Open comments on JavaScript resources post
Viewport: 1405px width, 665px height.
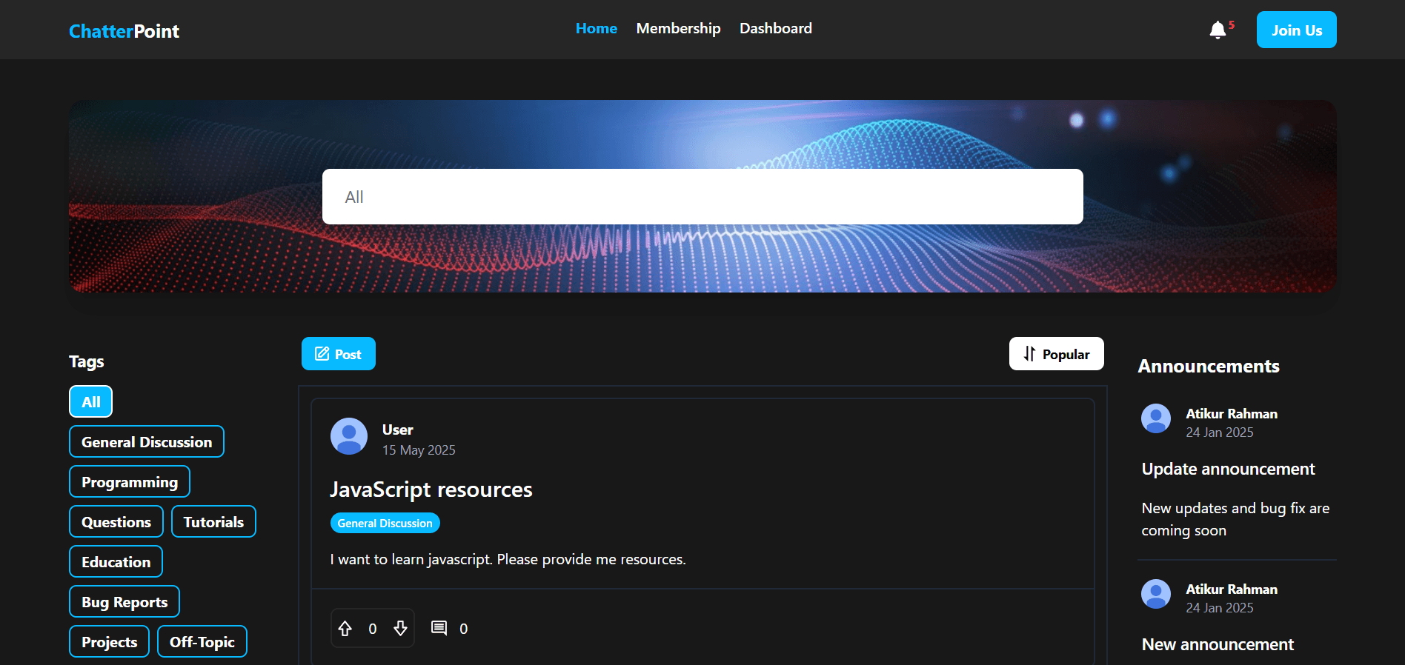(439, 629)
